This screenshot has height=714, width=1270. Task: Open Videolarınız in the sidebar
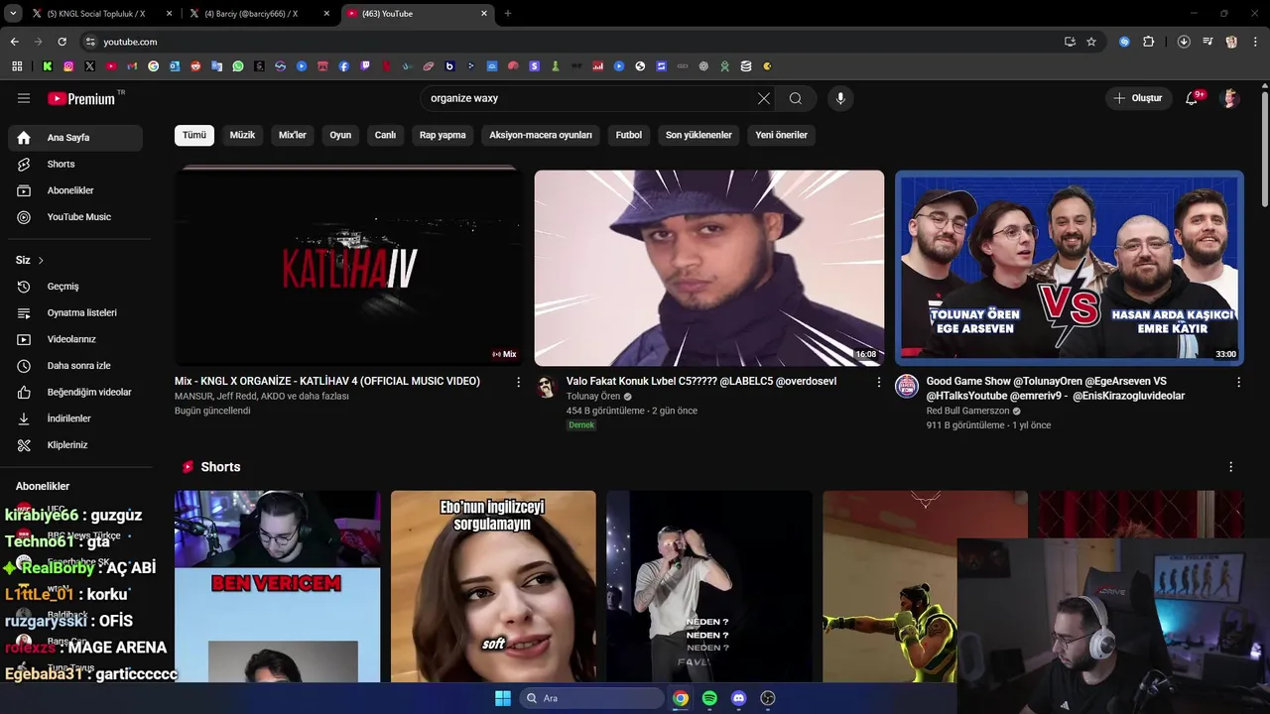(x=75, y=339)
